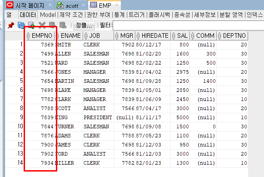Click the insert row icon
This screenshot has width=264, height=177.
click(x=31, y=25)
